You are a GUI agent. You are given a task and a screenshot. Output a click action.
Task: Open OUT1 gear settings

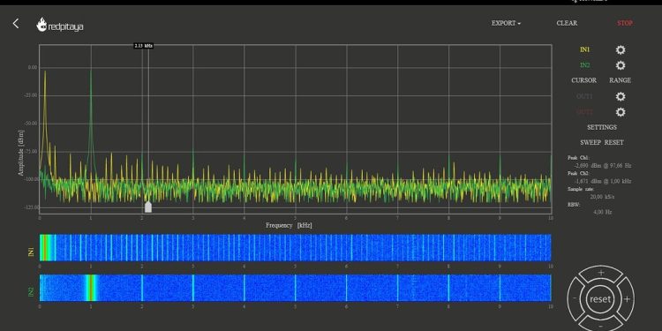(620, 97)
